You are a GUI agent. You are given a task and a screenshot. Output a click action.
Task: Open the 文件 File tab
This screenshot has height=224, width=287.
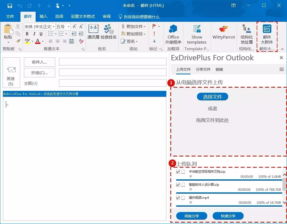(10, 16)
